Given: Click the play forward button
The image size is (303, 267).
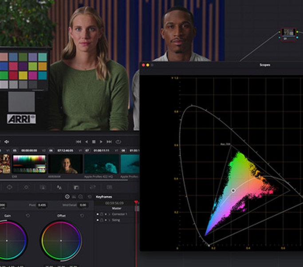Looking at the screenshot, I should (101, 142).
